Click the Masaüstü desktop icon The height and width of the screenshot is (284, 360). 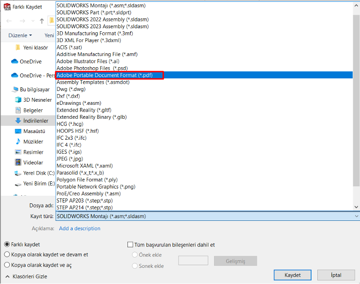pyautogui.click(x=18, y=131)
